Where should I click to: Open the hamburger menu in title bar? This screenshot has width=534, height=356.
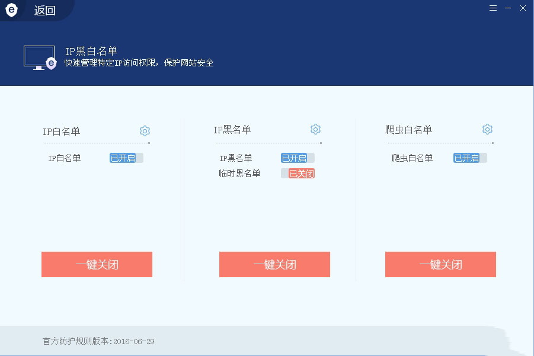[493, 8]
